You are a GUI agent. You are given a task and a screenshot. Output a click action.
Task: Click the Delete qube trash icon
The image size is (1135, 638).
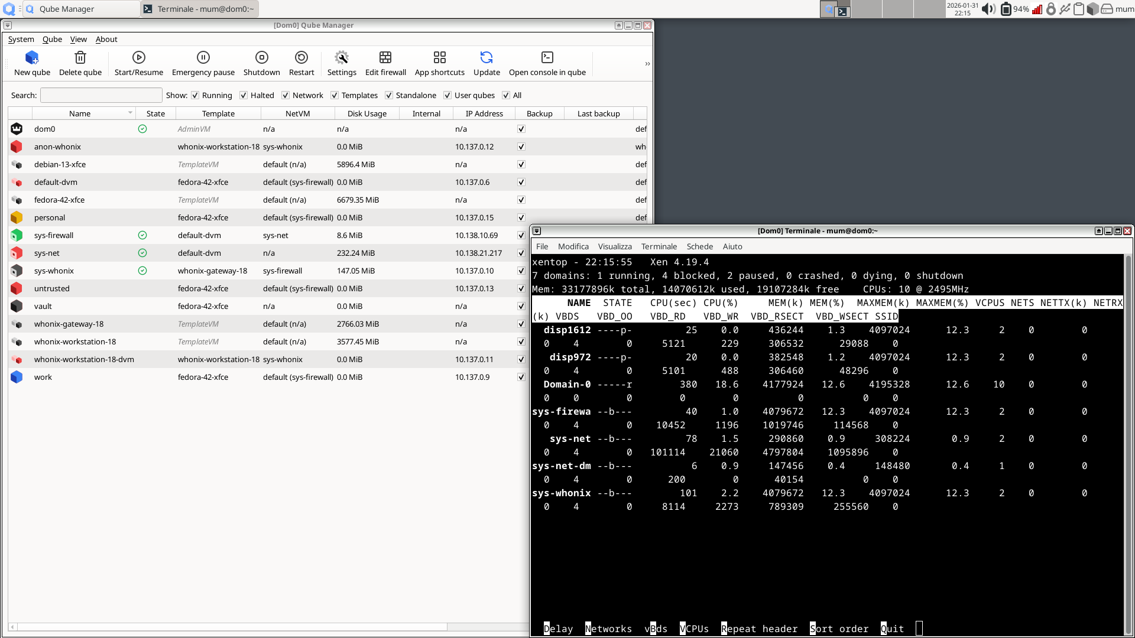point(80,57)
